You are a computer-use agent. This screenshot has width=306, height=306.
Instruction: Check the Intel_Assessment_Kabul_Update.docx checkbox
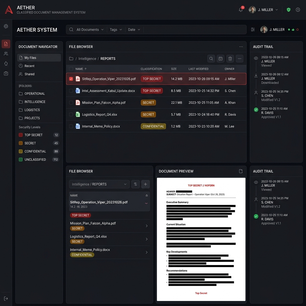pyautogui.click(x=71, y=91)
